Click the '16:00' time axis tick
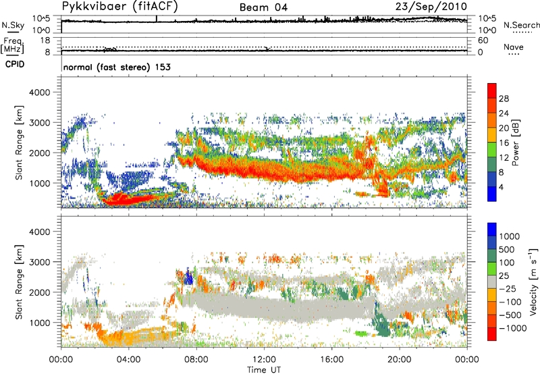This screenshot has width=540, height=374. 331,360
